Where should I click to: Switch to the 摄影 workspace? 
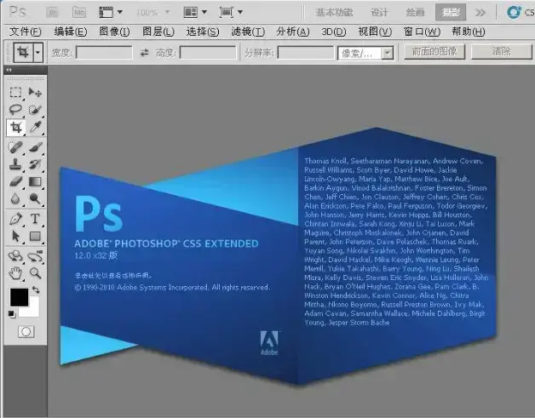point(451,13)
